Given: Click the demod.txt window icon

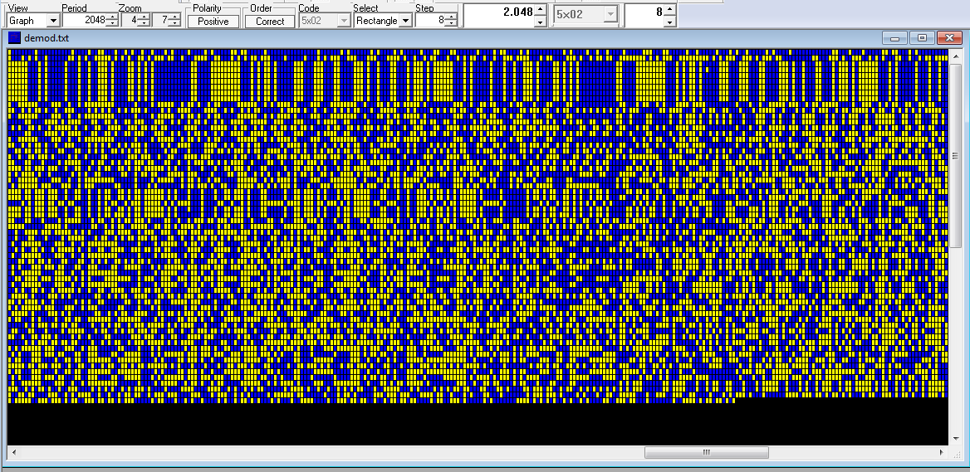Looking at the screenshot, I should pyautogui.click(x=14, y=37).
